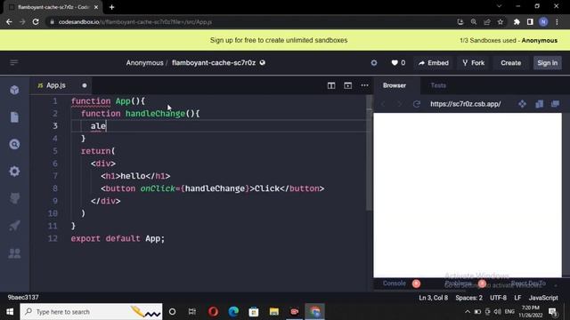The width and height of the screenshot is (570, 320).
Task: Click the move-preview icon beside the preview URL
Action: coord(523,104)
